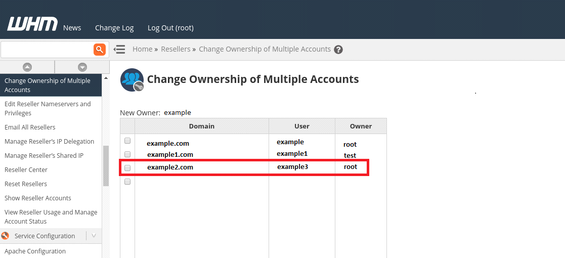The height and width of the screenshot is (258, 565).
Task: Click the sidebar scroll-down circle arrow
Action: 82,67
